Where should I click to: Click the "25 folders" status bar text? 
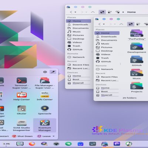pyautogui.click(x=129, y=98)
